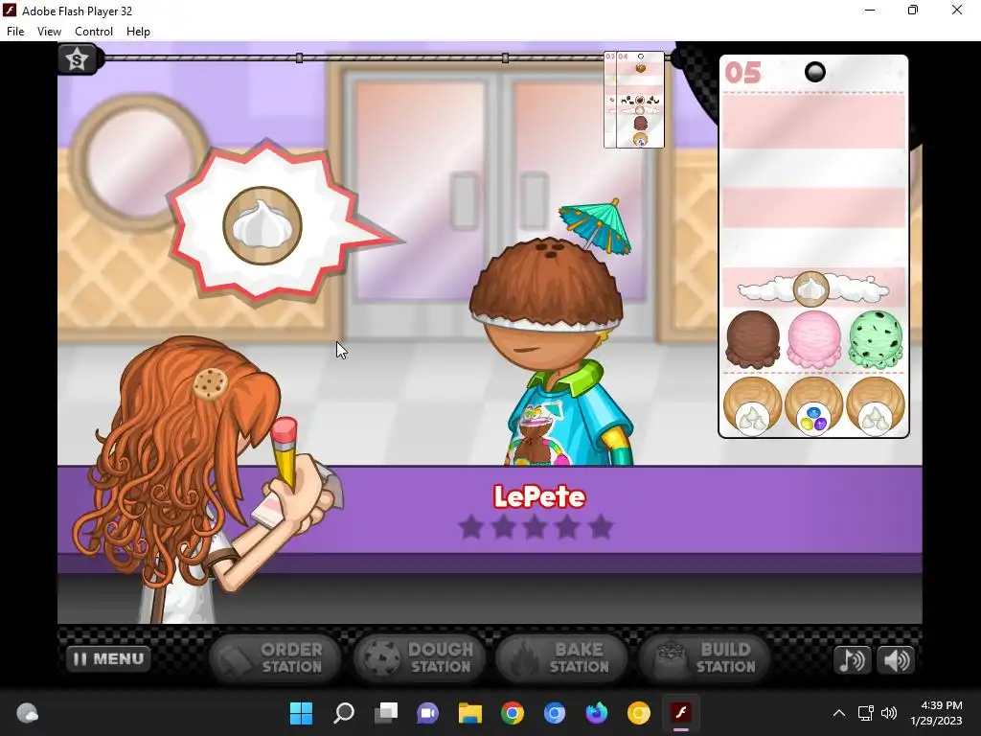Launch Google Chrome from the taskbar
The image size is (981, 736).
513,713
